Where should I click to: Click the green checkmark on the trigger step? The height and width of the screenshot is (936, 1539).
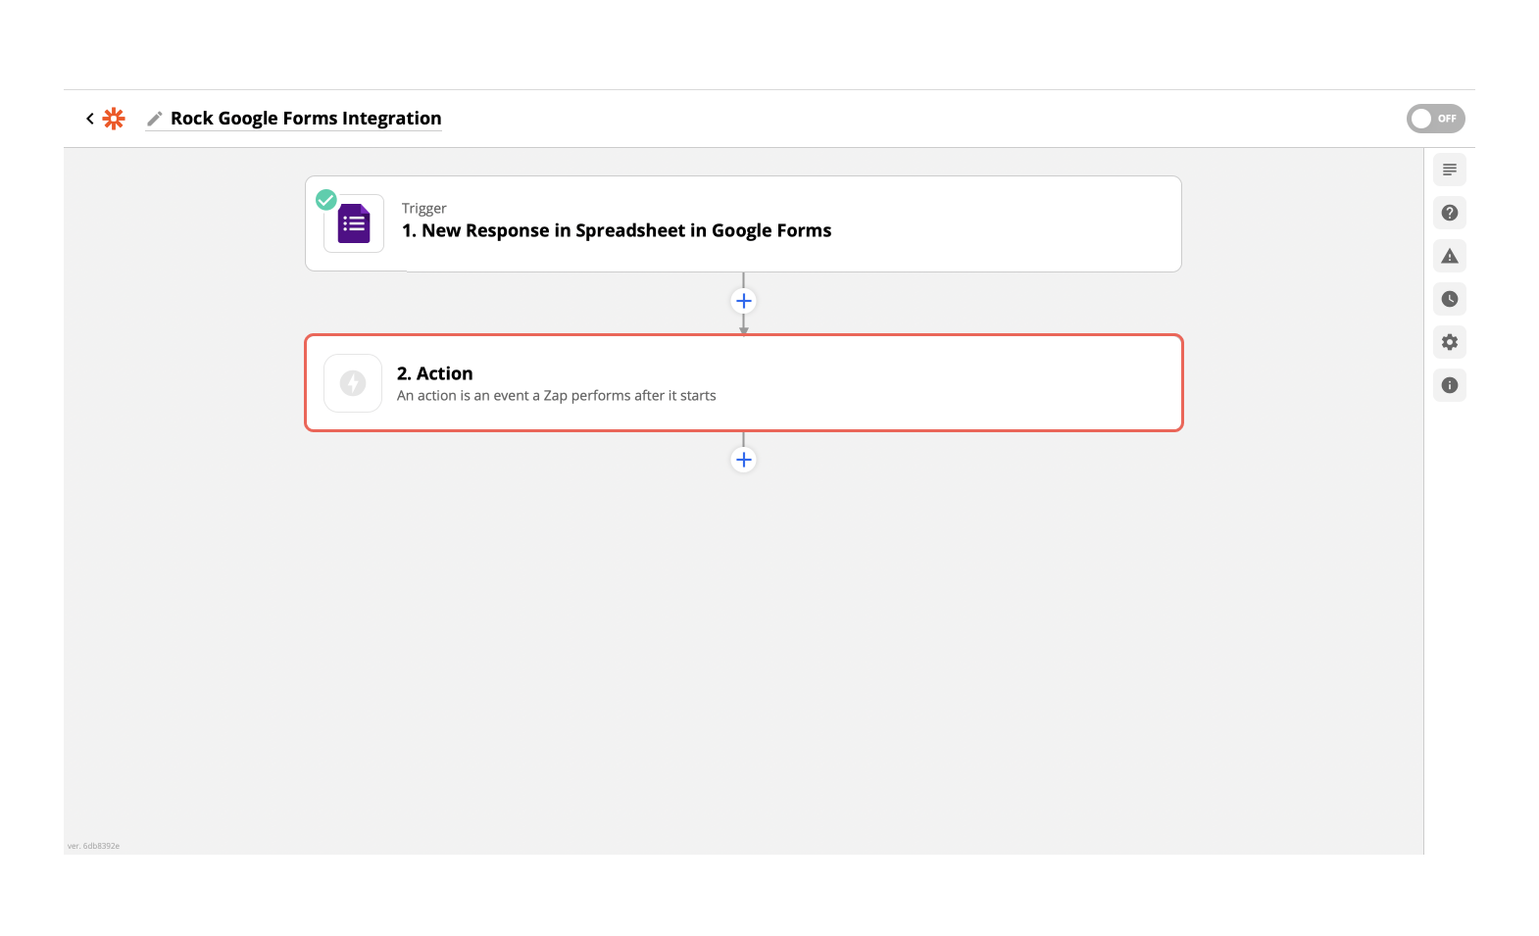click(326, 200)
